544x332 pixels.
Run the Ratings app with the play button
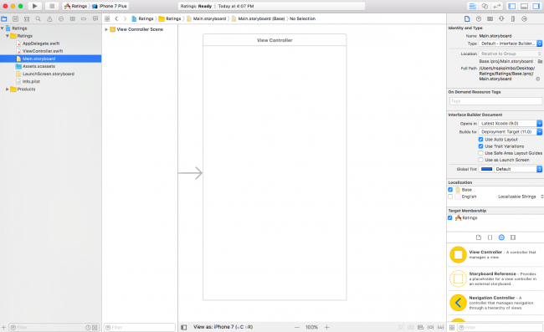(34, 6)
